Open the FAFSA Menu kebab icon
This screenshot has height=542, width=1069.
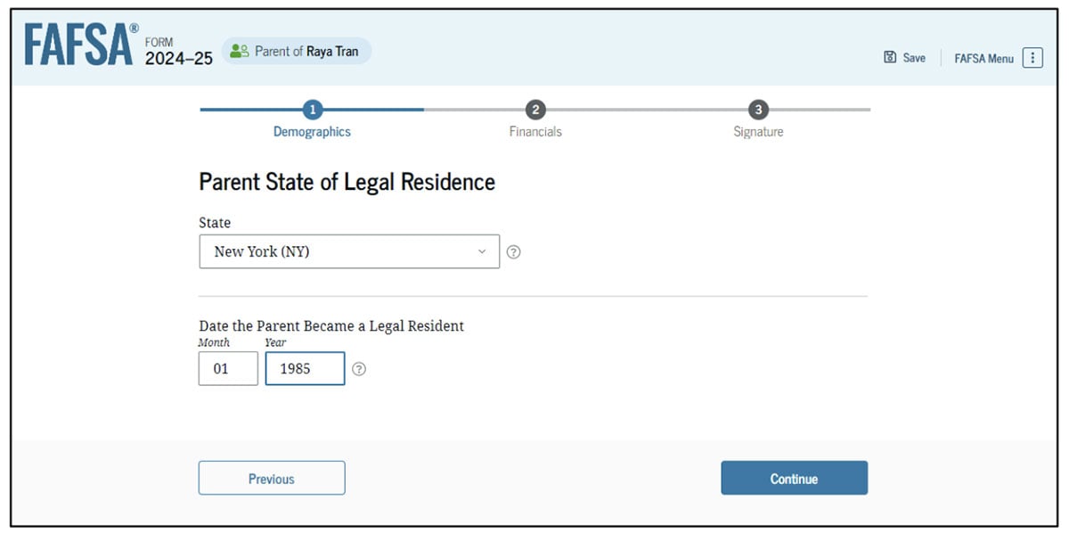(x=1032, y=58)
